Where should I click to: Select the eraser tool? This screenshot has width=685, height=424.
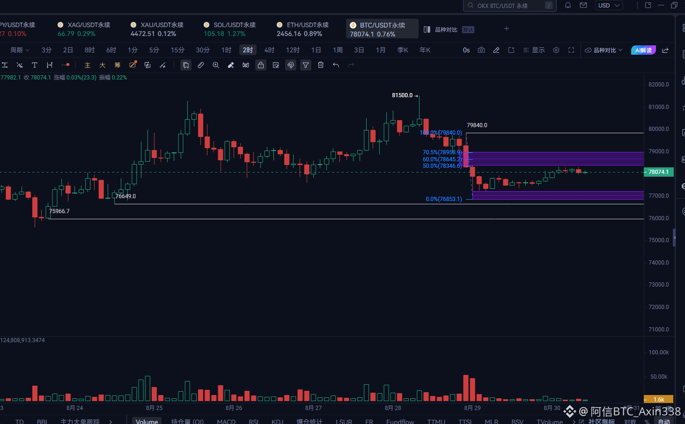[x=231, y=65]
